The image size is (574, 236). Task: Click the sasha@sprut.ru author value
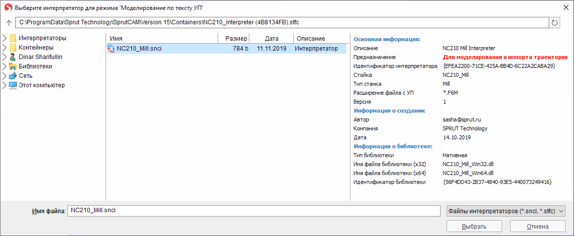tap(461, 119)
